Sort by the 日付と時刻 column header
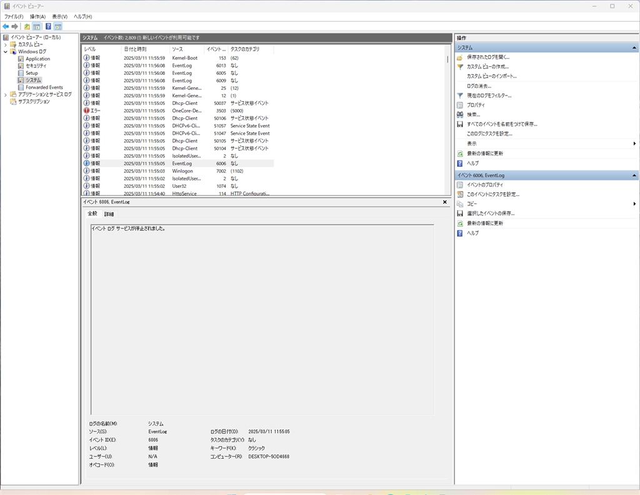The height and width of the screenshot is (495, 640). 145,49
